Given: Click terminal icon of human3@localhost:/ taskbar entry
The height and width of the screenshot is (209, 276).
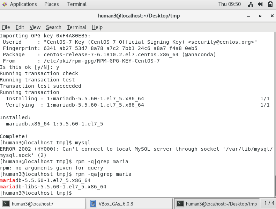Looking at the screenshot, I should pyautogui.click(x=6, y=204).
